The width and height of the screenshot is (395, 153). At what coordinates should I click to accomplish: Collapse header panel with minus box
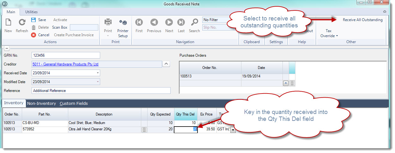click(6, 48)
